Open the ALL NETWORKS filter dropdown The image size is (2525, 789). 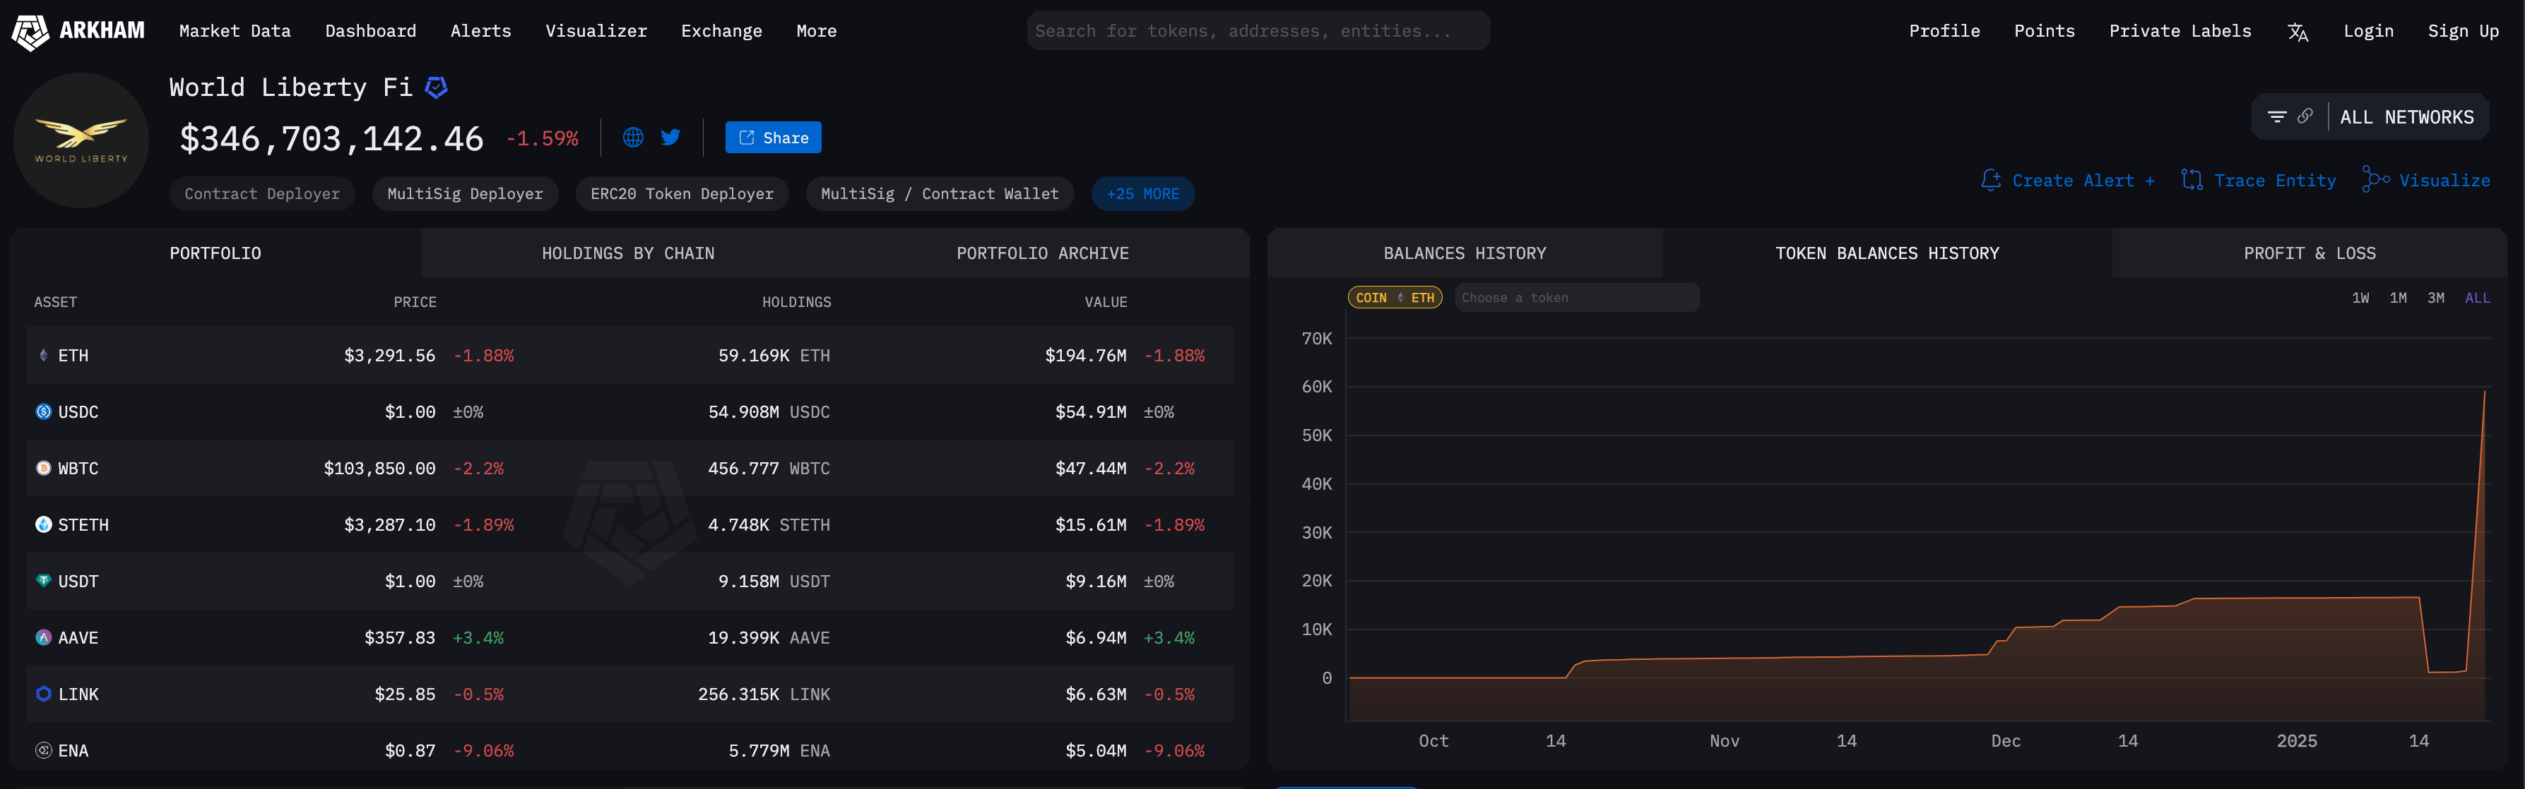point(2406,117)
